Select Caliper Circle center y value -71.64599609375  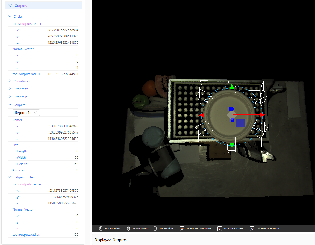(66, 197)
